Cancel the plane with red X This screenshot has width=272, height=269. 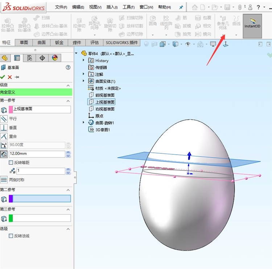click(x=10, y=77)
